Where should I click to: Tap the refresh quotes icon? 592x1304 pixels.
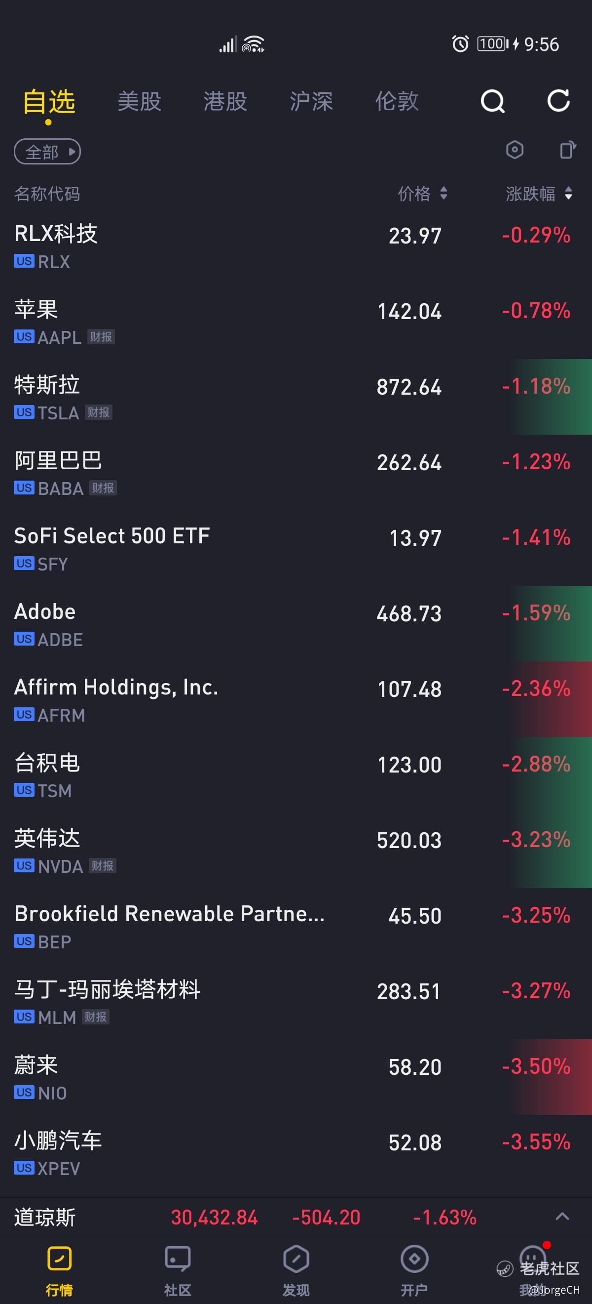point(558,101)
